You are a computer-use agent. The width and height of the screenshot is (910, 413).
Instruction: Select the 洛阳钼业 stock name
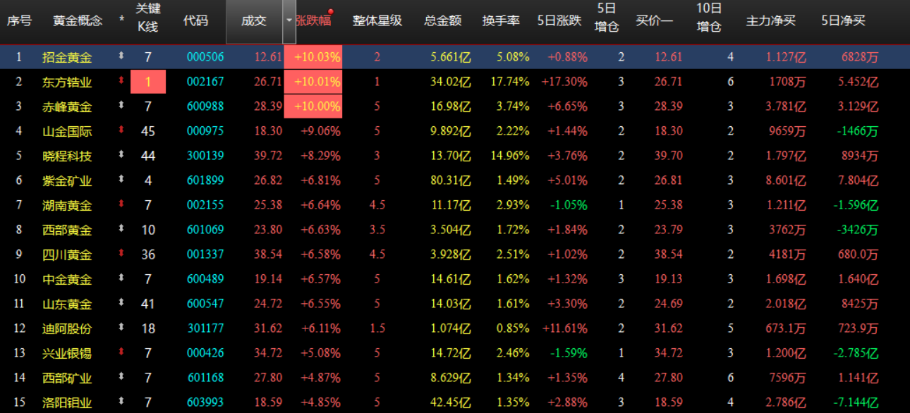(67, 402)
